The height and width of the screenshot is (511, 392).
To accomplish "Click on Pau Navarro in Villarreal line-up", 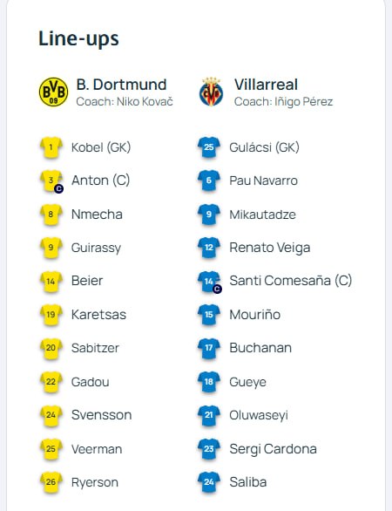I will (263, 181).
